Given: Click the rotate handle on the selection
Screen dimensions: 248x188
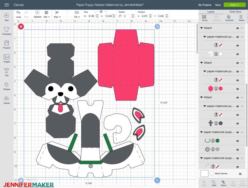Looking at the screenshot, I should [157, 26].
